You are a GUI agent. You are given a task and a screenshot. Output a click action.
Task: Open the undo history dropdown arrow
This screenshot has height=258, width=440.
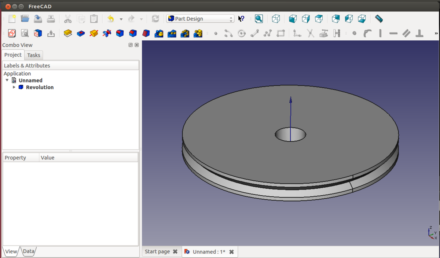point(121,19)
